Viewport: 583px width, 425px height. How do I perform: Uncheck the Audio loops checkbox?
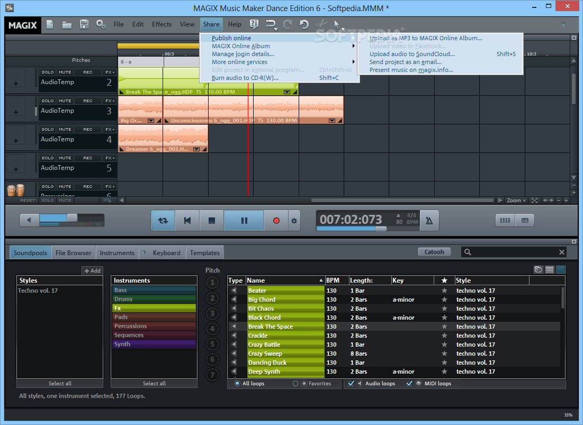click(x=351, y=383)
